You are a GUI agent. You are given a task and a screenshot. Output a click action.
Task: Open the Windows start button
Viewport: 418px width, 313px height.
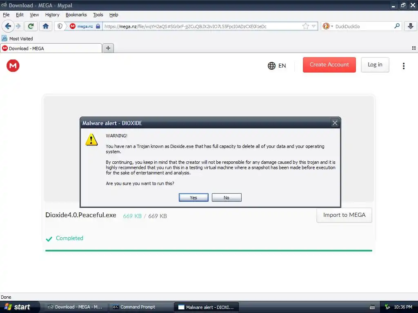tap(20, 307)
